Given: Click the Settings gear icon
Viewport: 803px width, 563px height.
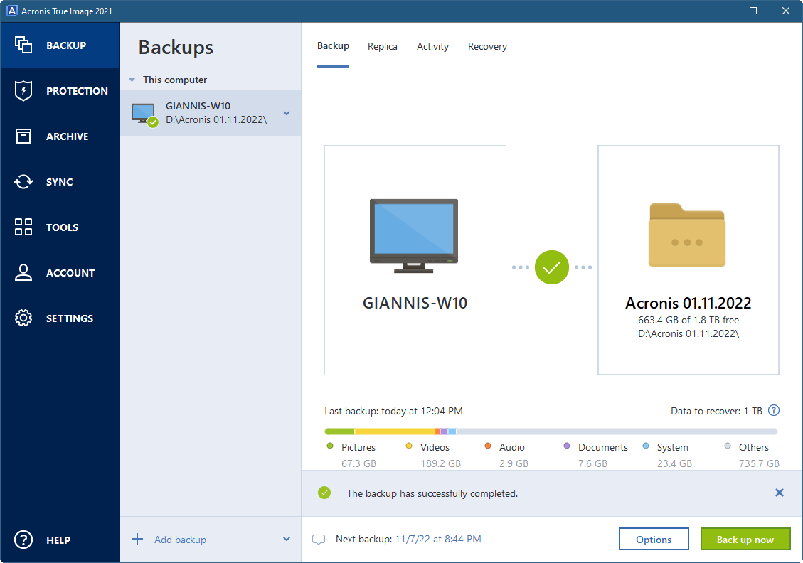Looking at the screenshot, I should [x=23, y=318].
